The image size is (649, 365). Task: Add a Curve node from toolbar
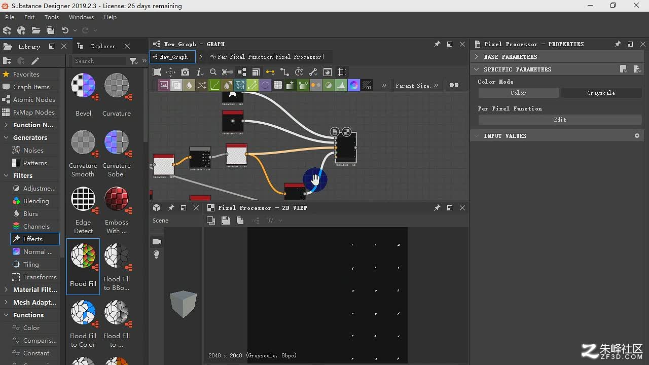tap(214, 85)
